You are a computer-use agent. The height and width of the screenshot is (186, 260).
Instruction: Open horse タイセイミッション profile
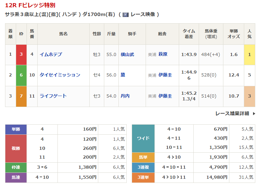pyautogui.click(x=60, y=75)
